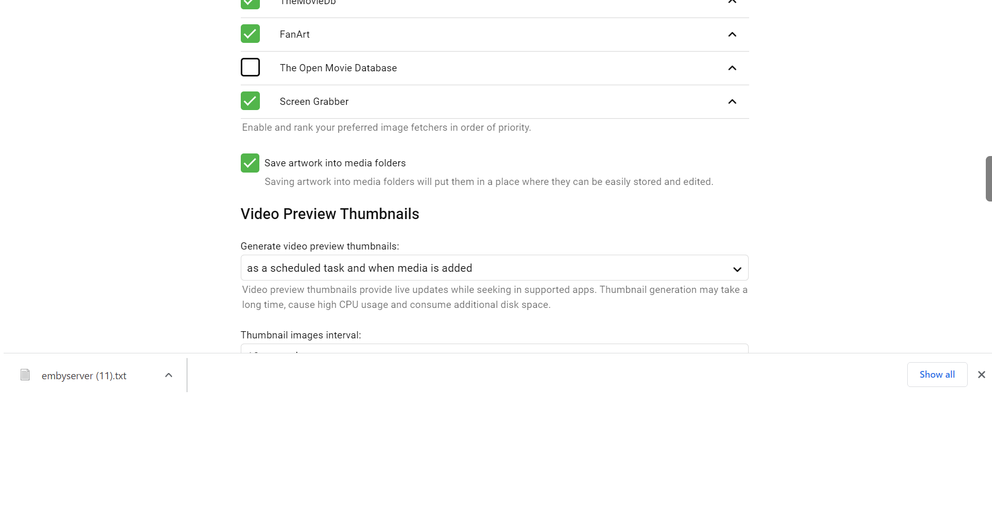Move FanArt fetcher up with arrow
Image resolution: width=992 pixels, height=527 pixels.
point(732,35)
